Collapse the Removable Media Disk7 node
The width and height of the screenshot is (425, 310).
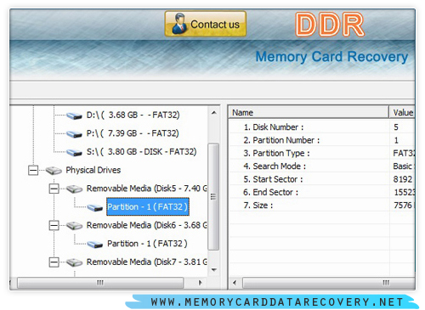coord(54,262)
